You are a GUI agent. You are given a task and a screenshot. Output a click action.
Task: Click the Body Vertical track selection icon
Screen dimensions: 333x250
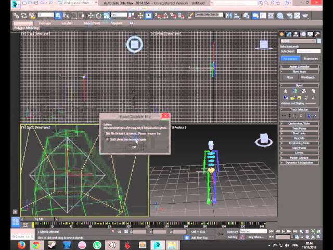pyautogui.click(x=289, y=116)
